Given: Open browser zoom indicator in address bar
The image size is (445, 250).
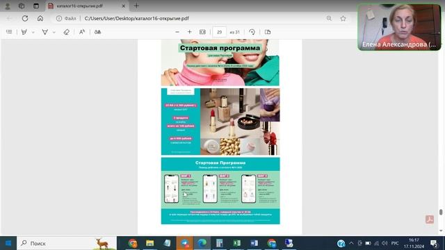Looking at the screenshot, I should (x=329, y=19).
